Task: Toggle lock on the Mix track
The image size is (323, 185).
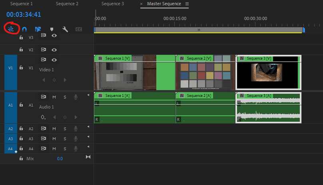Action: [x=21, y=159]
